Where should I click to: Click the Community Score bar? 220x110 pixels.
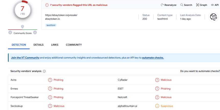click(23, 30)
